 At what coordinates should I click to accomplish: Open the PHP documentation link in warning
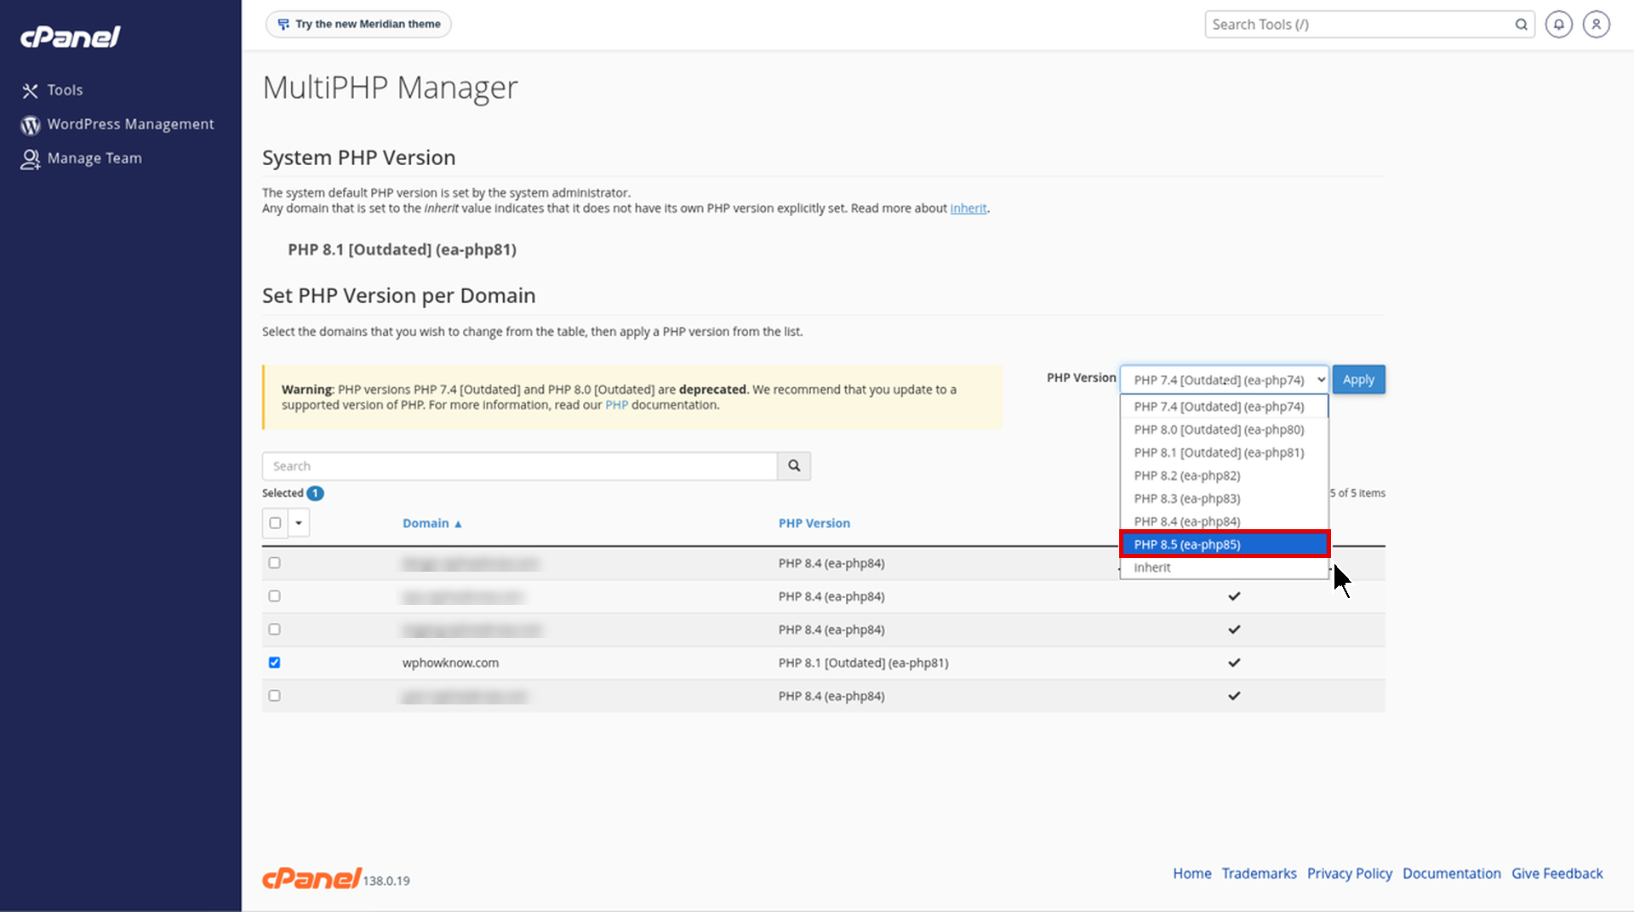[616, 405]
